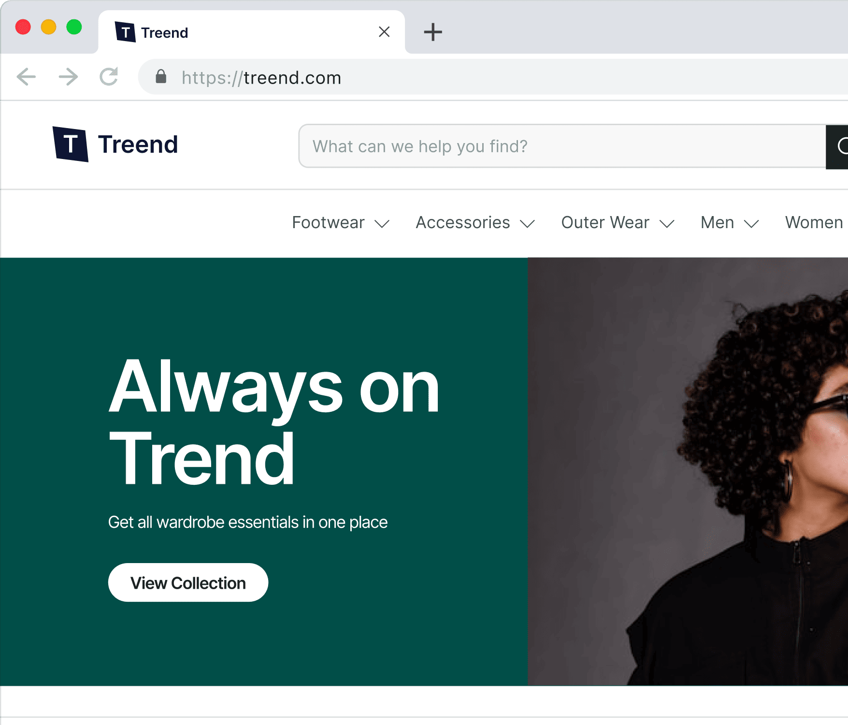Click the Treend wordmark link

[x=138, y=145]
